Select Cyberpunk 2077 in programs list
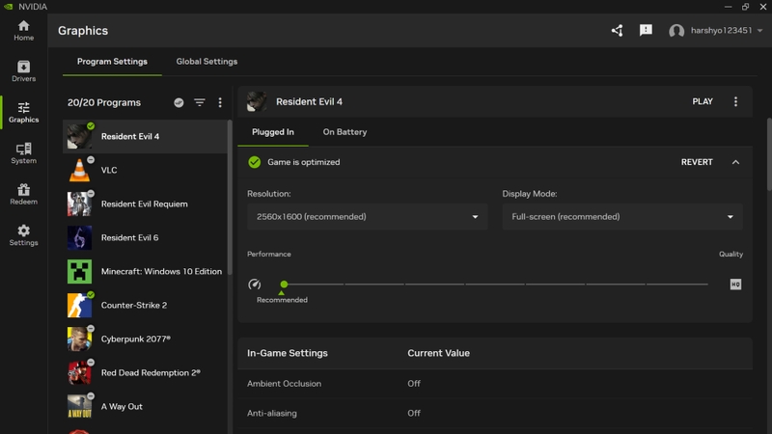The height and width of the screenshot is (434, 772). click(x=145, y=339)
